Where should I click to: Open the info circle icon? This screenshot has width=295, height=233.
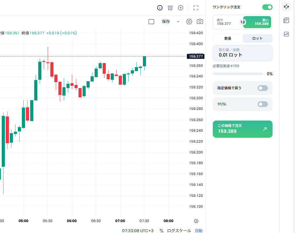point(160,8)
